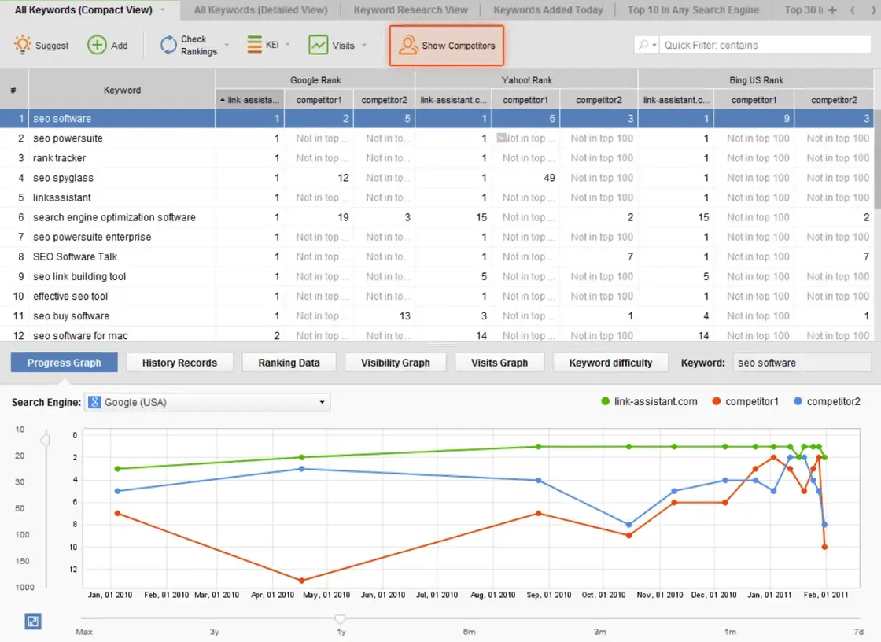Click the time range slider handle at 1y
Screen dimensions: 881x642
pos(340,619)
